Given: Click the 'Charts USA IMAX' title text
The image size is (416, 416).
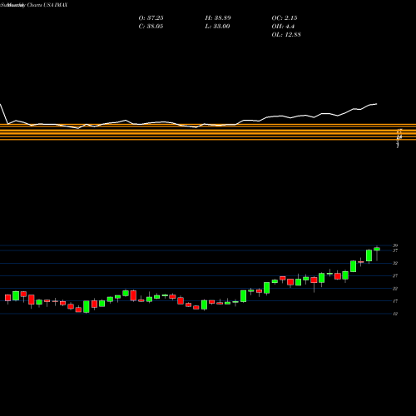Looking at the screenshot, I should click(x=47, y=5).
